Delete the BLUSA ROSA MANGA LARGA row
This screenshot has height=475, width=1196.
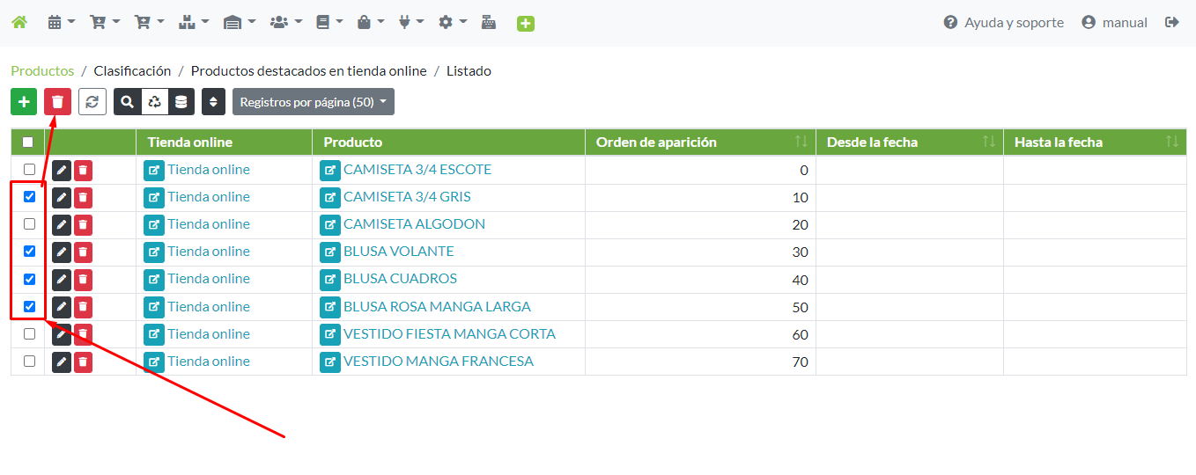[x=83, y=307]
